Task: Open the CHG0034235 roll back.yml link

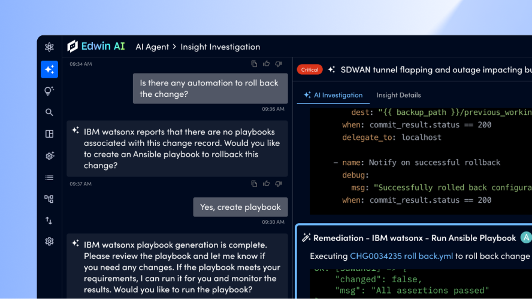Action: point(401,256)
